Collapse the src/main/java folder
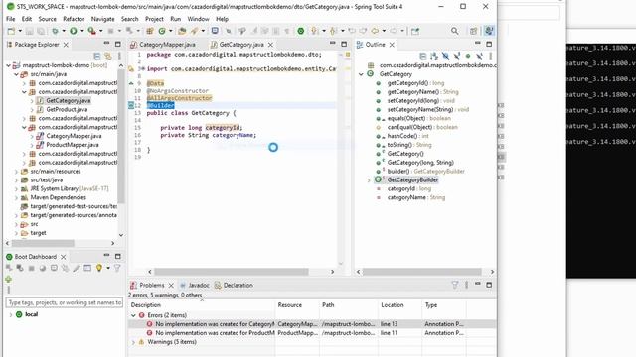This screenshot has height=357, width=636. click(16, 74)
